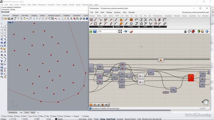Toggle the Vertex osnap checkbox
The width and height of the screenshot is (214, 120).
65,116
